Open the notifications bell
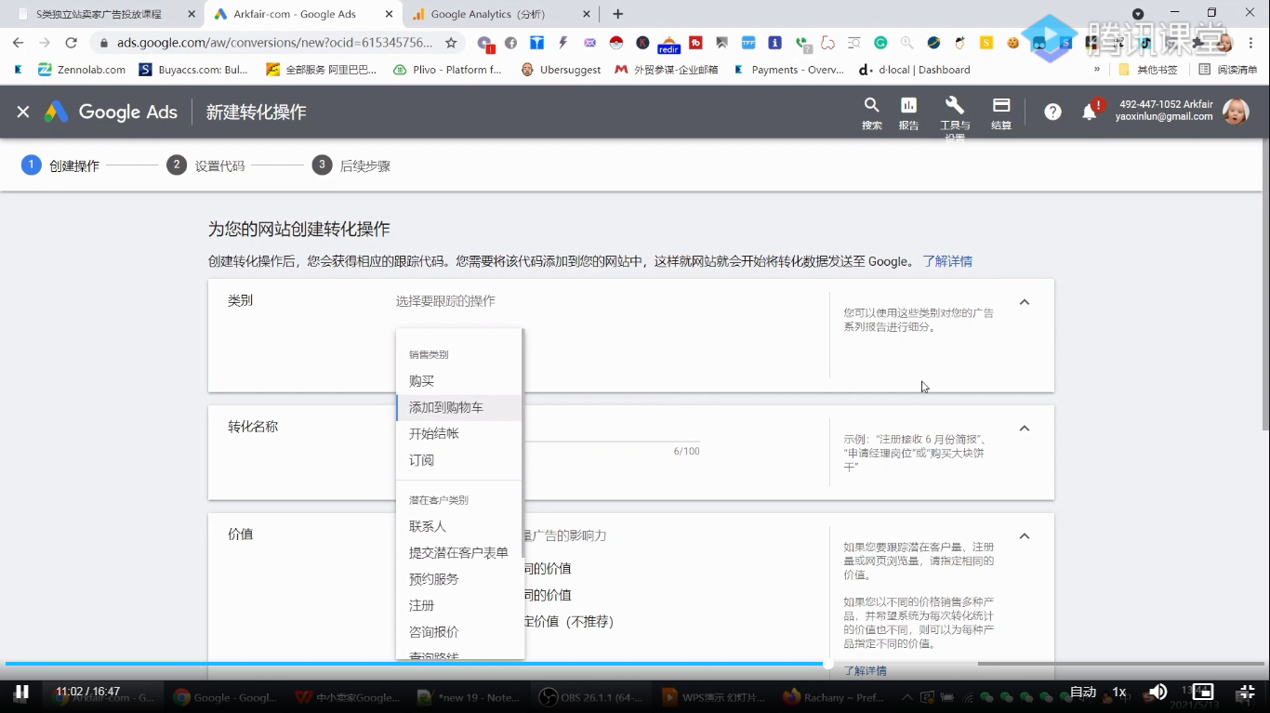 coord(1093,112)
